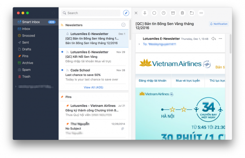The height and width of the screenshot is (158, 245).
Task: Delete email using trash icon
Action: tap(182, 13)
